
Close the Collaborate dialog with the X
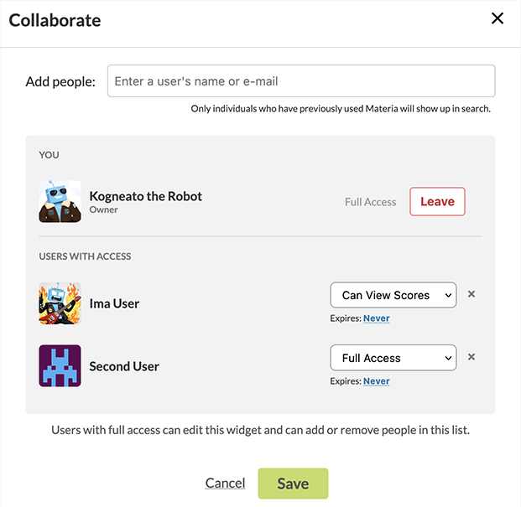pos(498,18)
